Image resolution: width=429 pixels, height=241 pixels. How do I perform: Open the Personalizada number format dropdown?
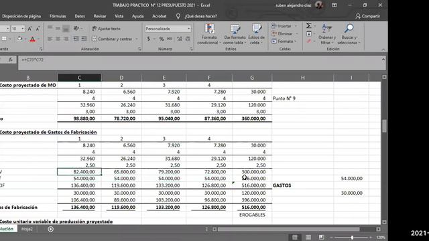pos(188,29)
